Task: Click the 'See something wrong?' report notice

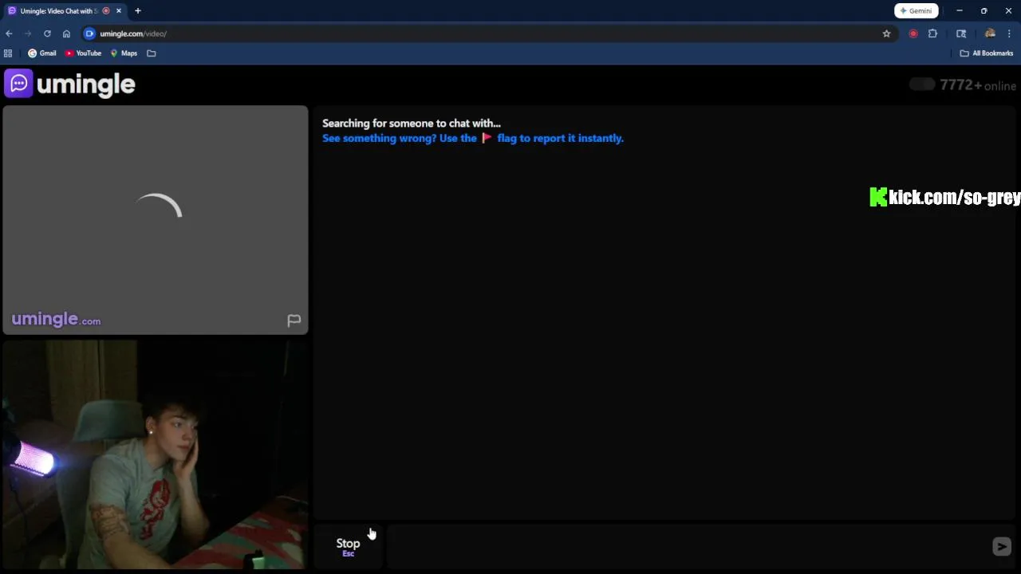Action: pyautogui.click(x=472, y=138)
